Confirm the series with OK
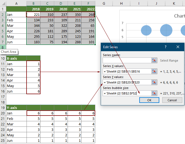 click(x=149, y=100)
